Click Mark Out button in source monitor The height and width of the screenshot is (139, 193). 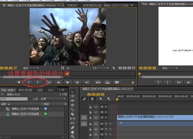(38, 82)
